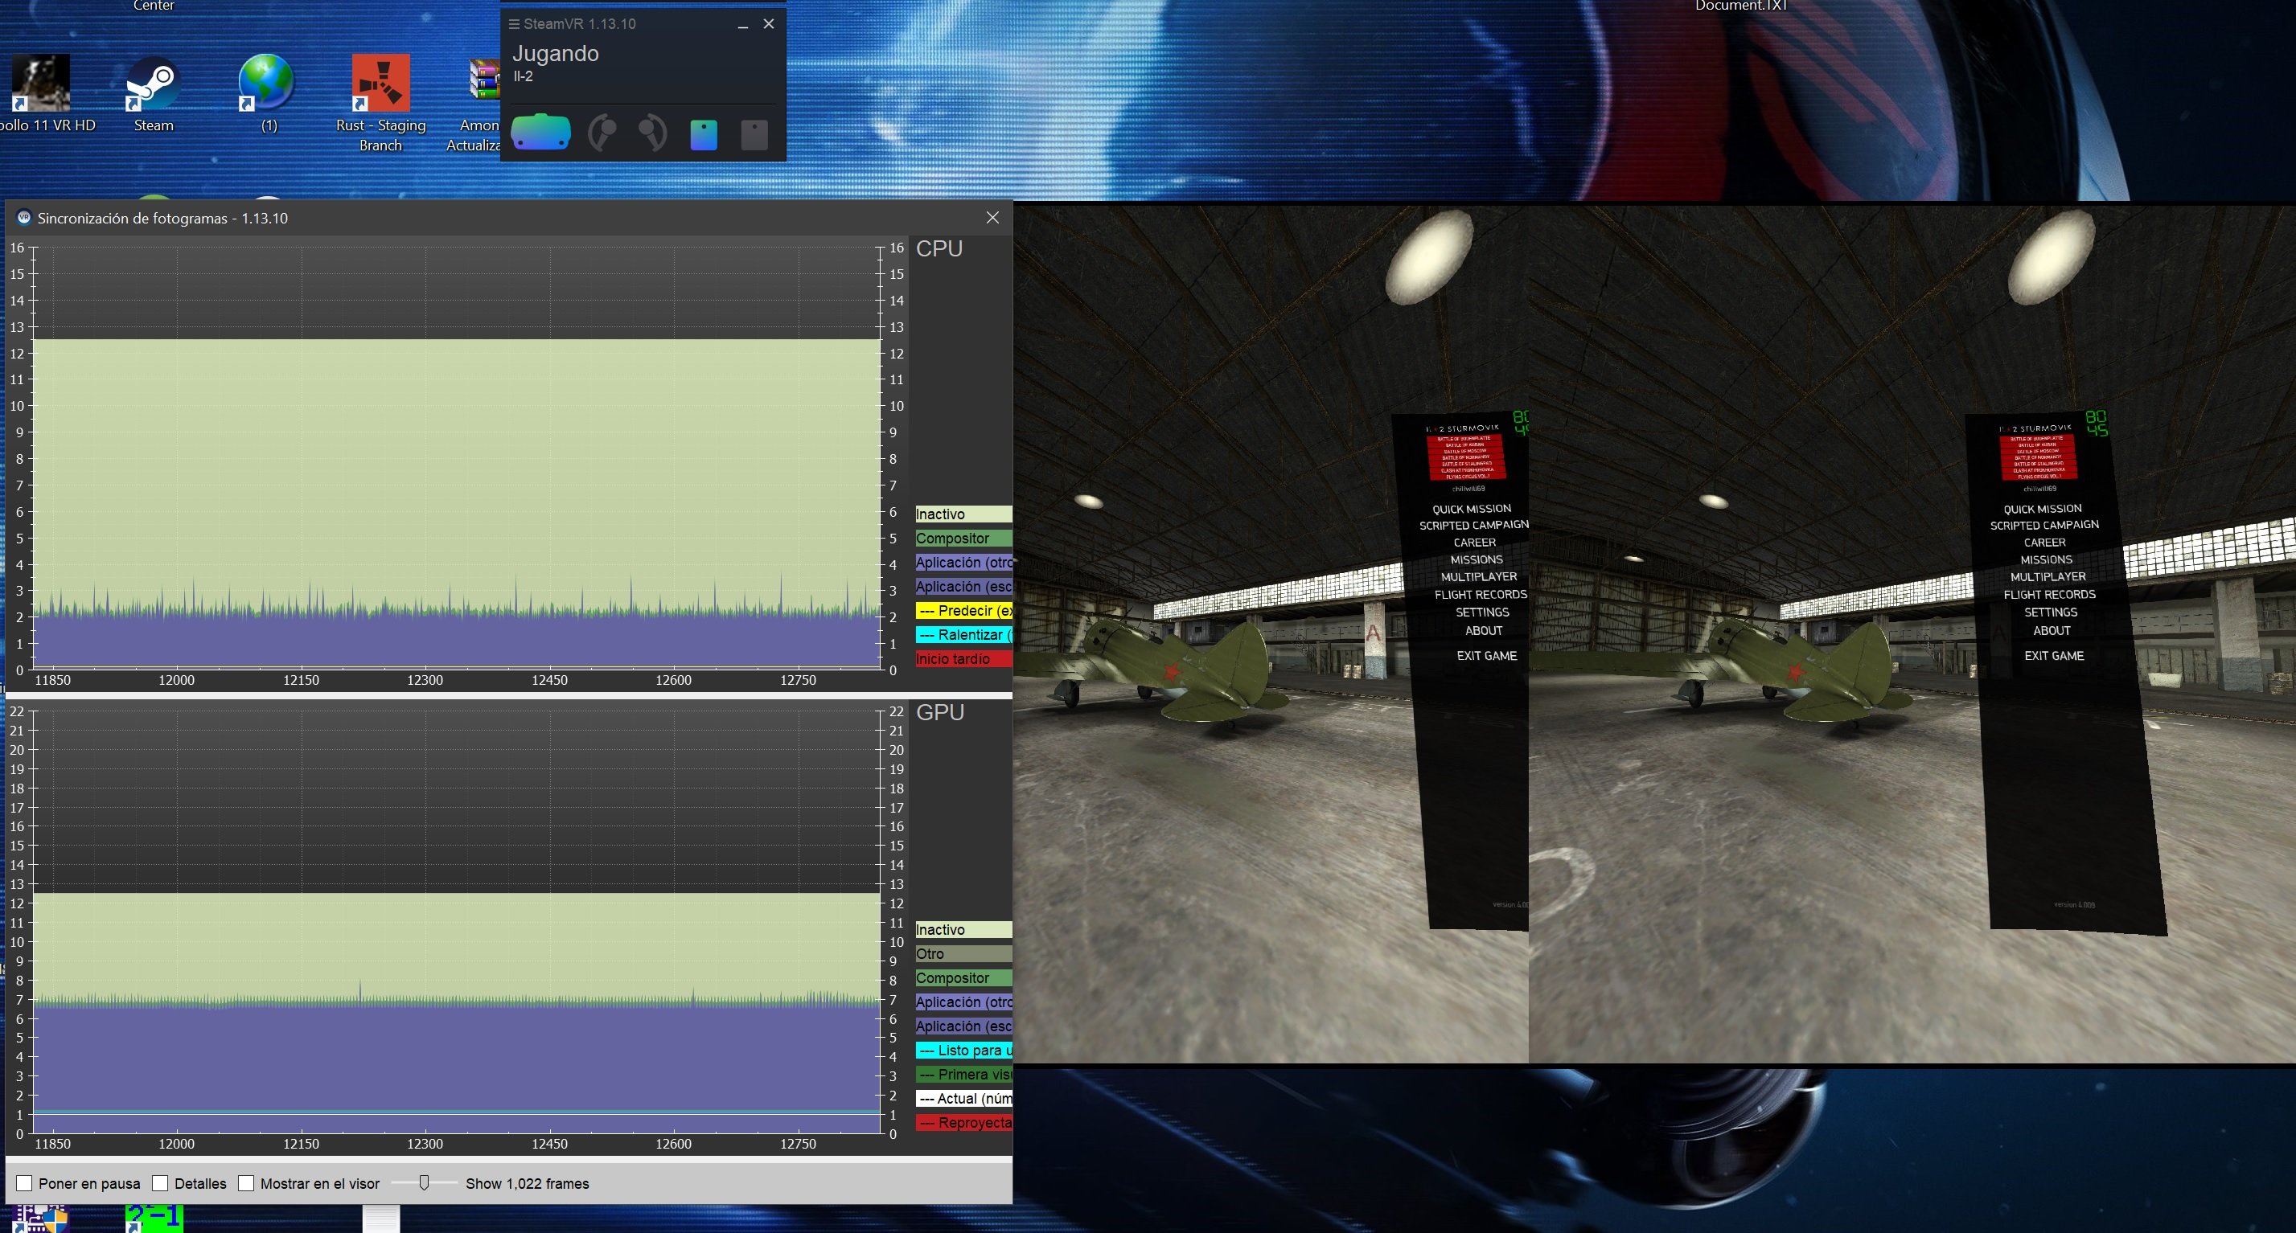Screen dimensions: 2296x1233
Task: Toggle the Mostrar en el visor checkbox
Action: (246, 1183)
